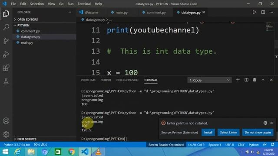The image size is (278, 156).
Task: Open the Explorer view in activity bar
Action: coord(6,13)
